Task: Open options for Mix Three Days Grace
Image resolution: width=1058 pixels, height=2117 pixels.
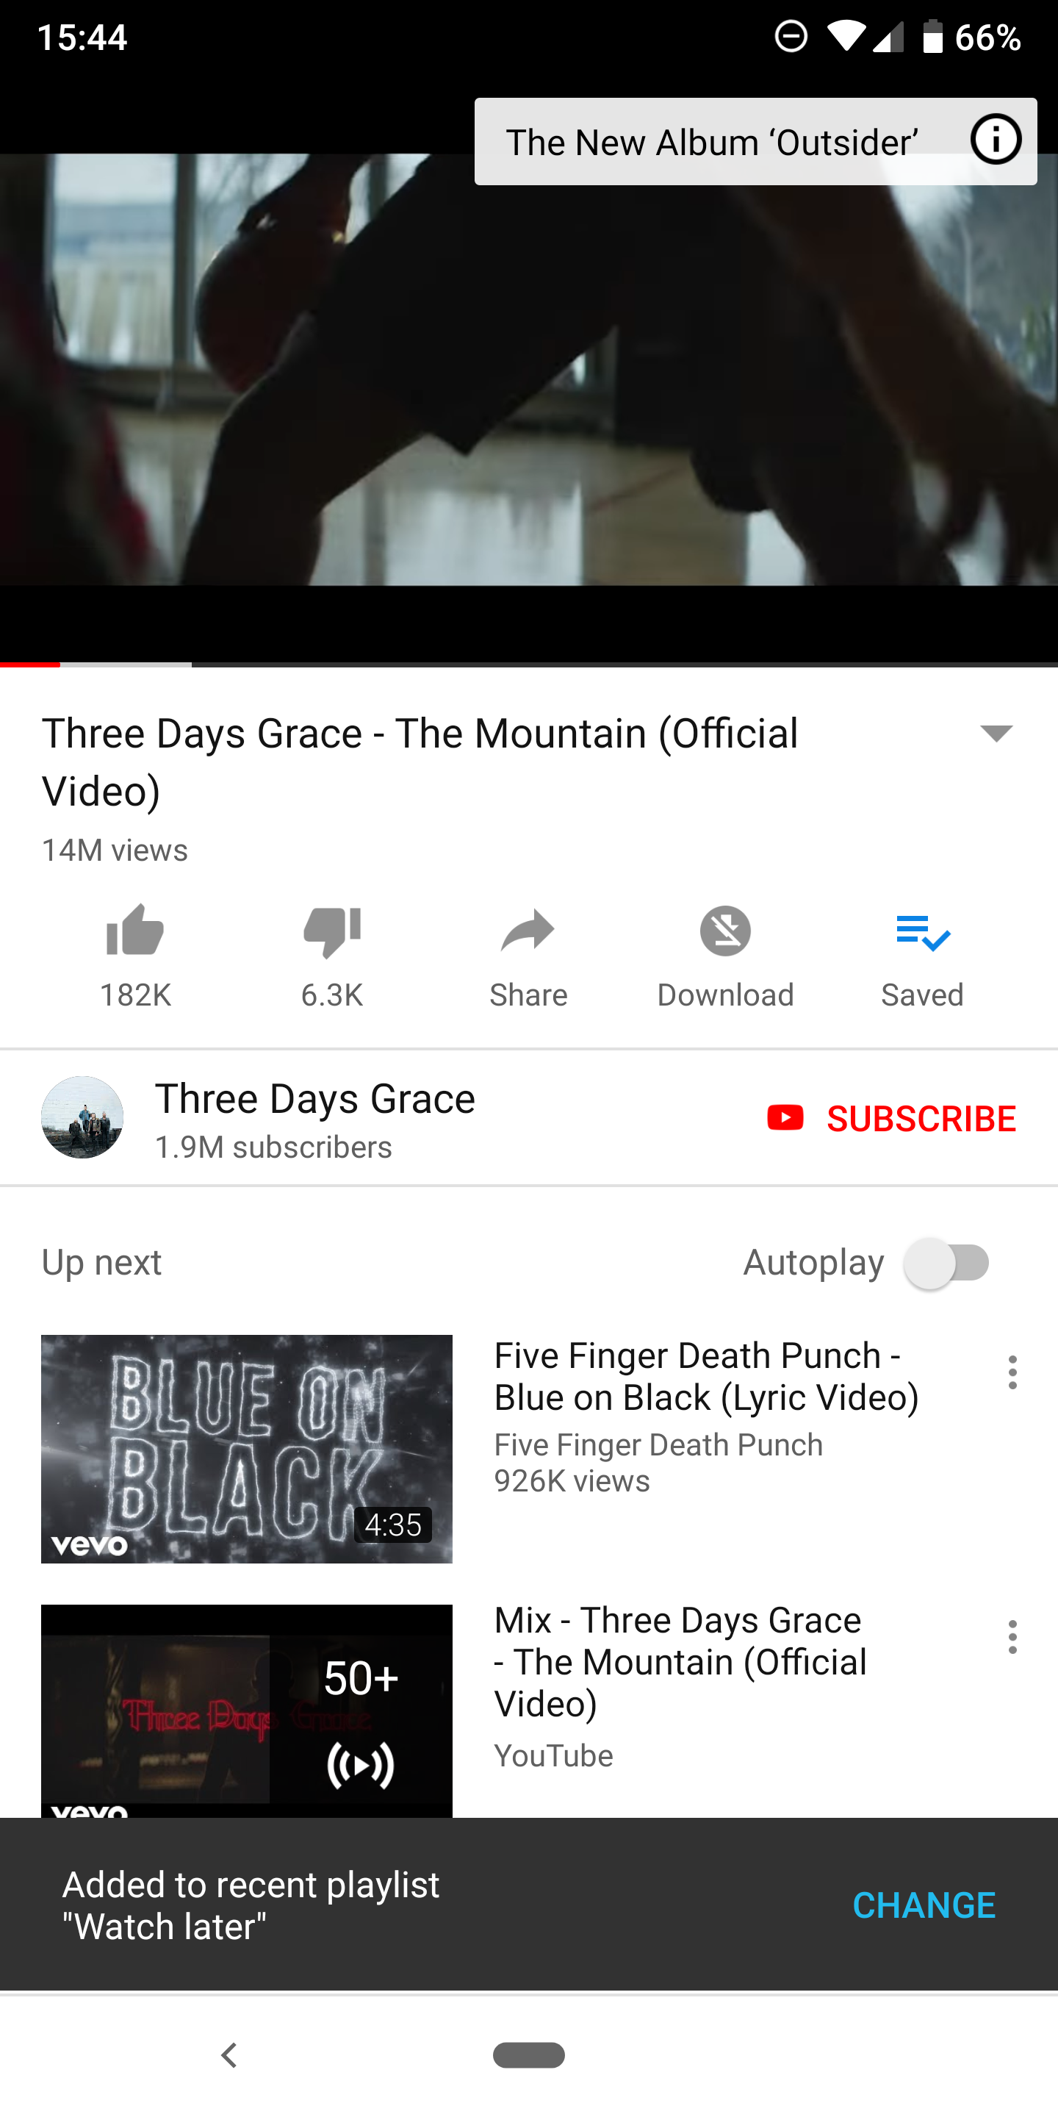Action: click(x=1012, y=1637)
